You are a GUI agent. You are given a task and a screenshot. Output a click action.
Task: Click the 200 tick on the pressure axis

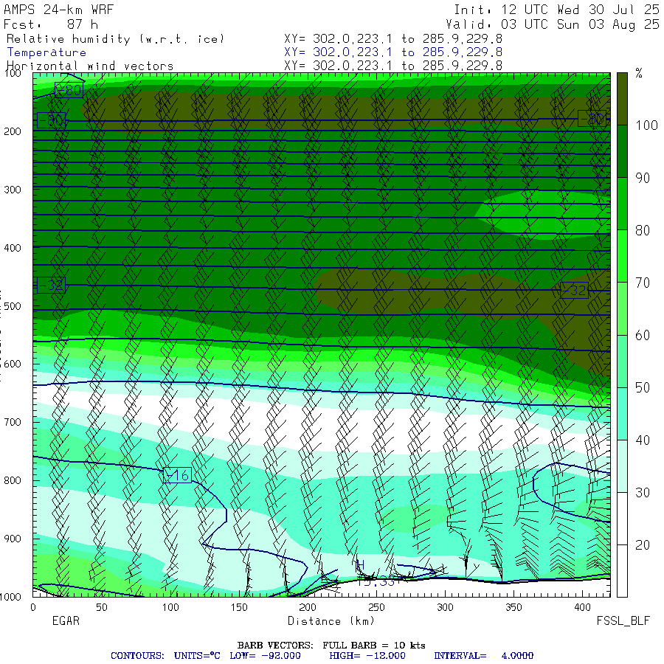click(13, 131)
